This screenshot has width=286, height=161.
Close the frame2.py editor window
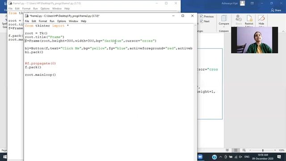[x=192, y=16]
